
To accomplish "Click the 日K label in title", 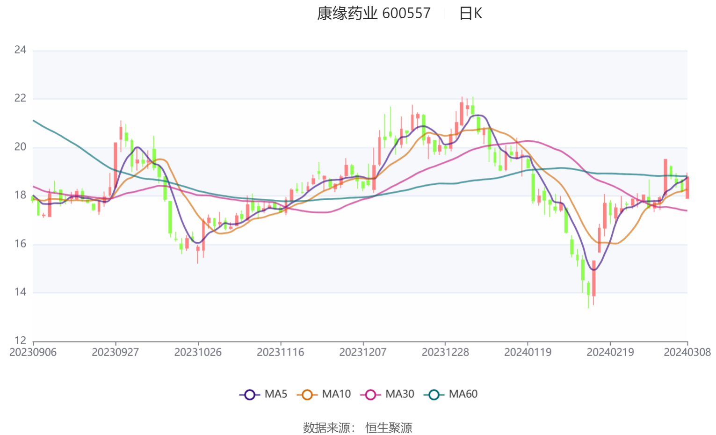I will click(470, 13).
